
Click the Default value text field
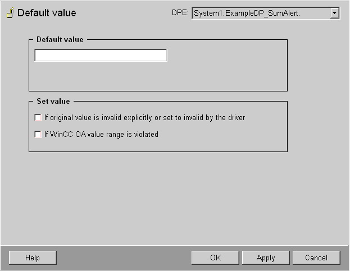point(101,55)
